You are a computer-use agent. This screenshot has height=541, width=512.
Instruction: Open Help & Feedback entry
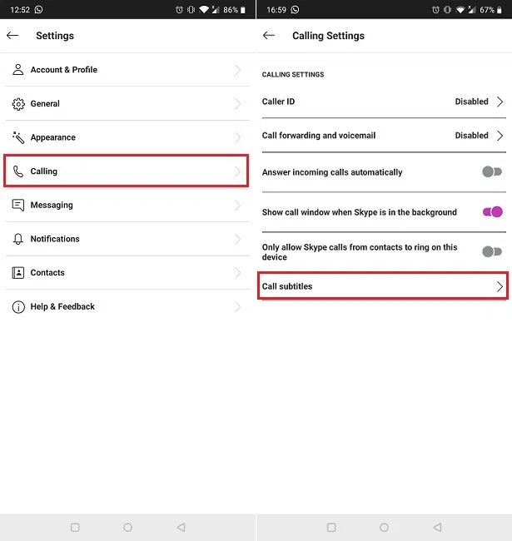click(x=127, y=306)
